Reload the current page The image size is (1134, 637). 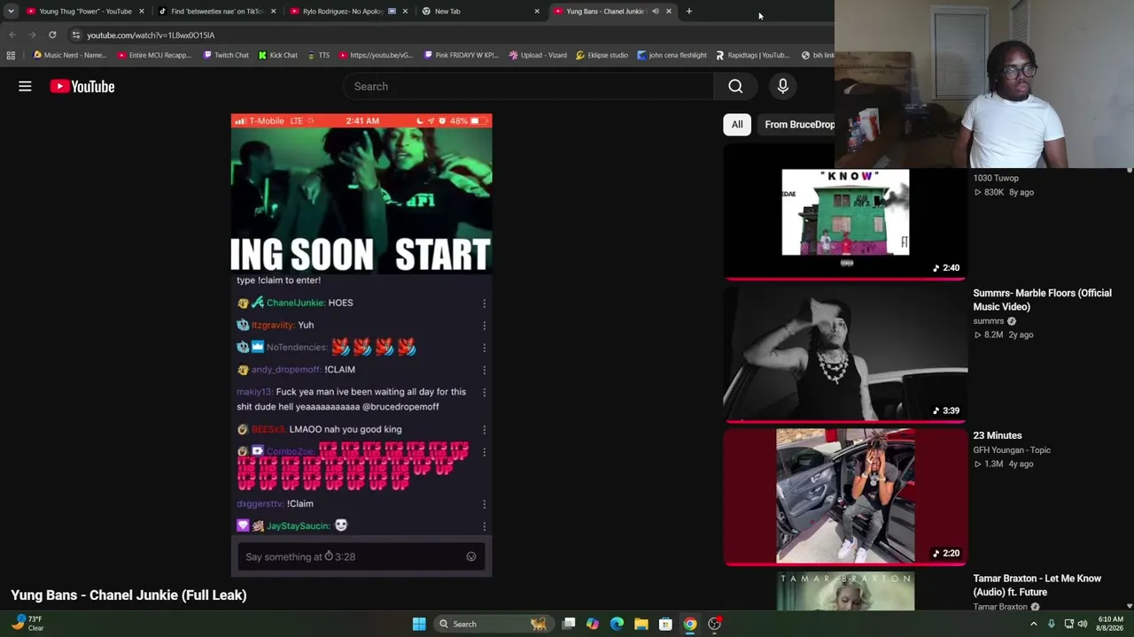point(52,35)
